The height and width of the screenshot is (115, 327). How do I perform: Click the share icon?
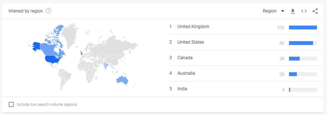coord(315,11)
